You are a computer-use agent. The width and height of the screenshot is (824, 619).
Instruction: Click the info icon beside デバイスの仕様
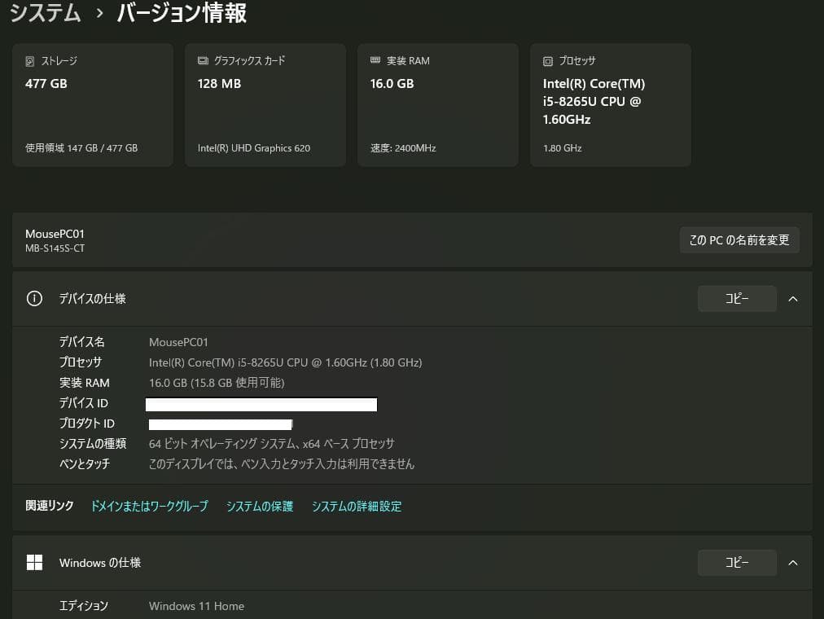pyautogui.click(x=33, y=298)
